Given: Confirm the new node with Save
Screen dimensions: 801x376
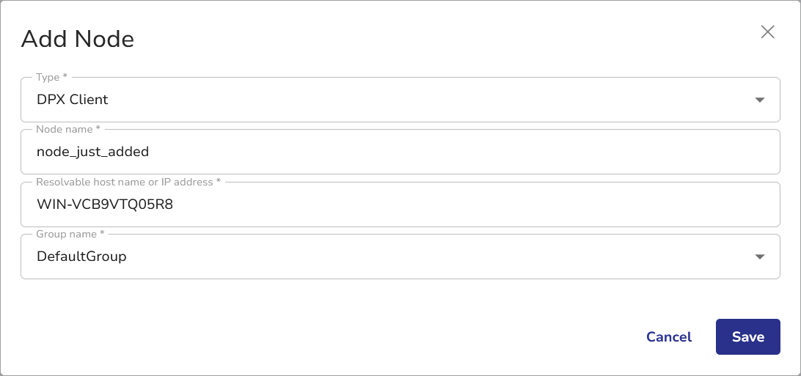Looking at the screenshot, I should pyautogui.click(x=747, y=337).
